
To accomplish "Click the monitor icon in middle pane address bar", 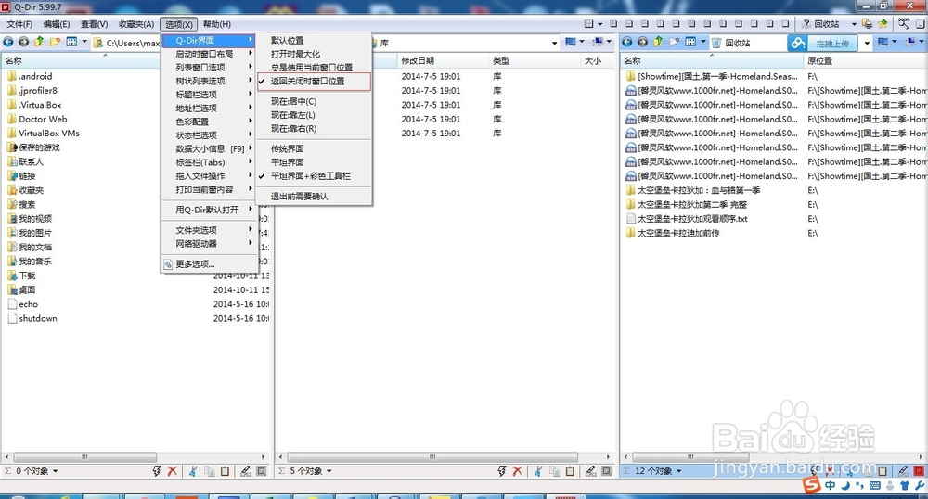I will tap(571, 42).
